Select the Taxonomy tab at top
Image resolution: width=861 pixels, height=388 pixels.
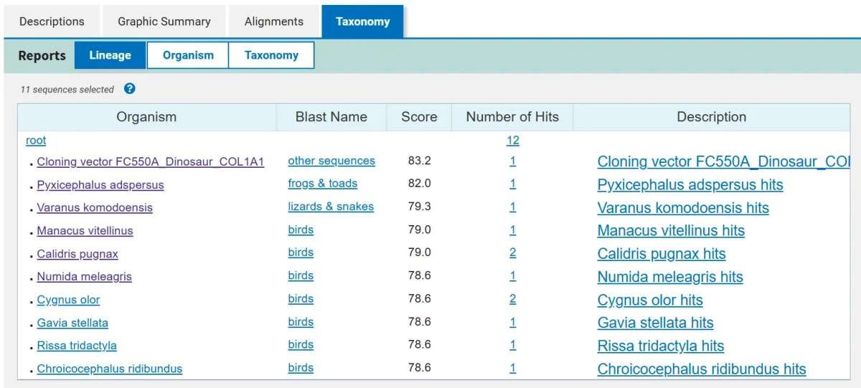(x=362, y=22)
